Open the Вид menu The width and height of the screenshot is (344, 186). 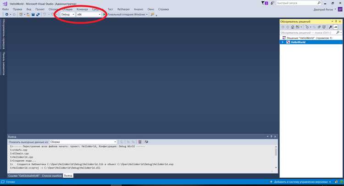[x=29, y=9]
